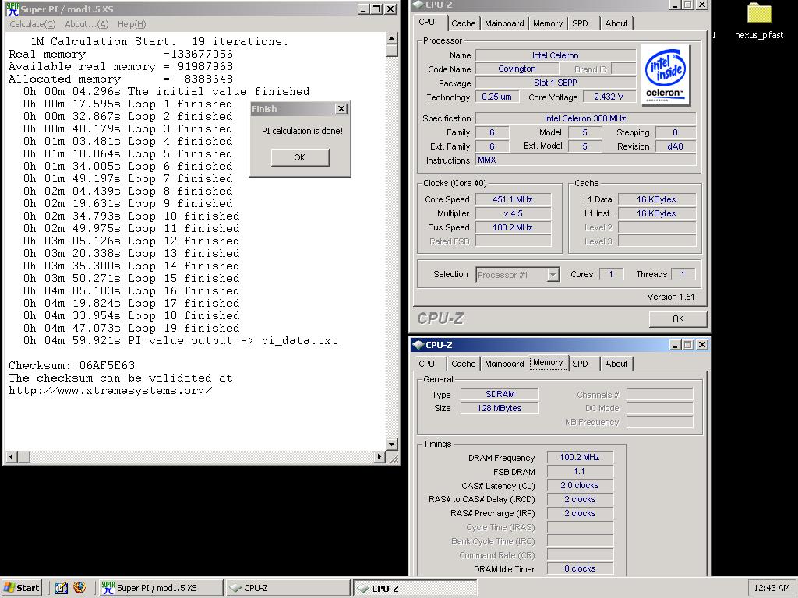
Task: Click the processor Name field Intel Celeron
Action: tap(555, 55)
